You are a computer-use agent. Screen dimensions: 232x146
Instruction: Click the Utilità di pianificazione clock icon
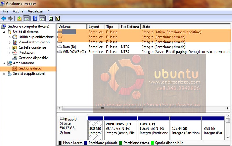tap(15, 37)
